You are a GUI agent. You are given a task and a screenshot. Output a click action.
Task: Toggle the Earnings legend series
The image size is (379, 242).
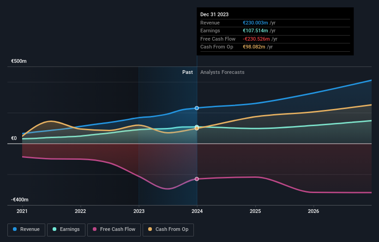coord(66,230)
